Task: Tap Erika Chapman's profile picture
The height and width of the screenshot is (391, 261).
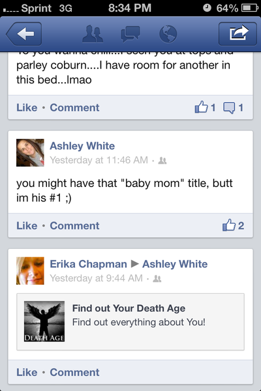Action: click(30, 271)
